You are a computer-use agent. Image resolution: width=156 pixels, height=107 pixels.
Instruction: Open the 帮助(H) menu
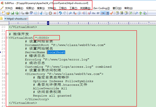[128, 8]
